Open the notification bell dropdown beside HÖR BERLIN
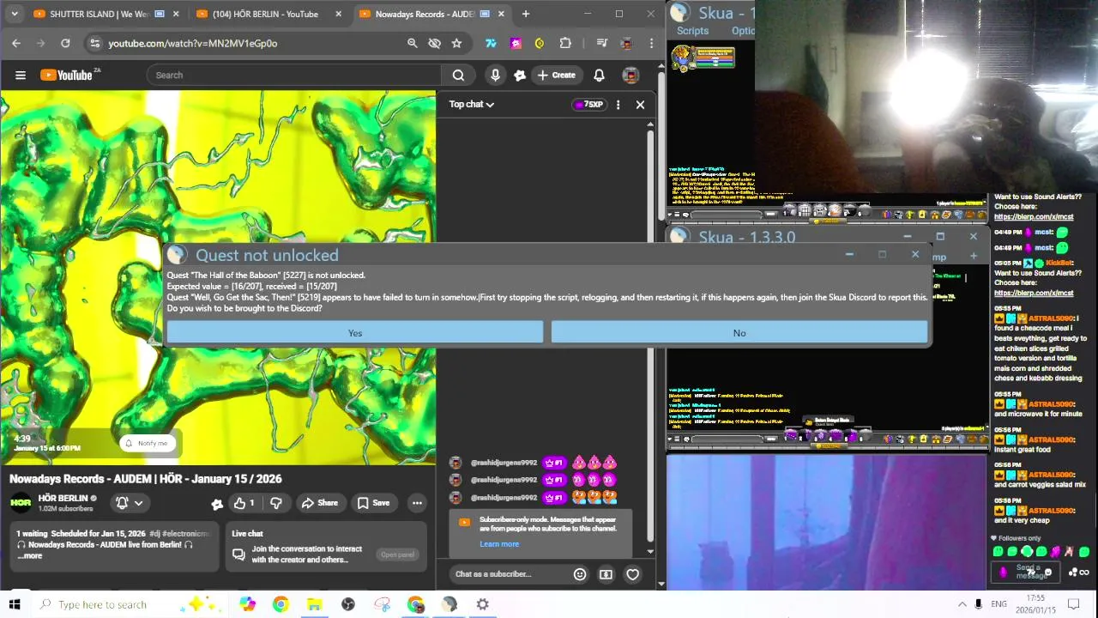The image size is (1098, 618). pyautogui.click(x=130, y=503)
